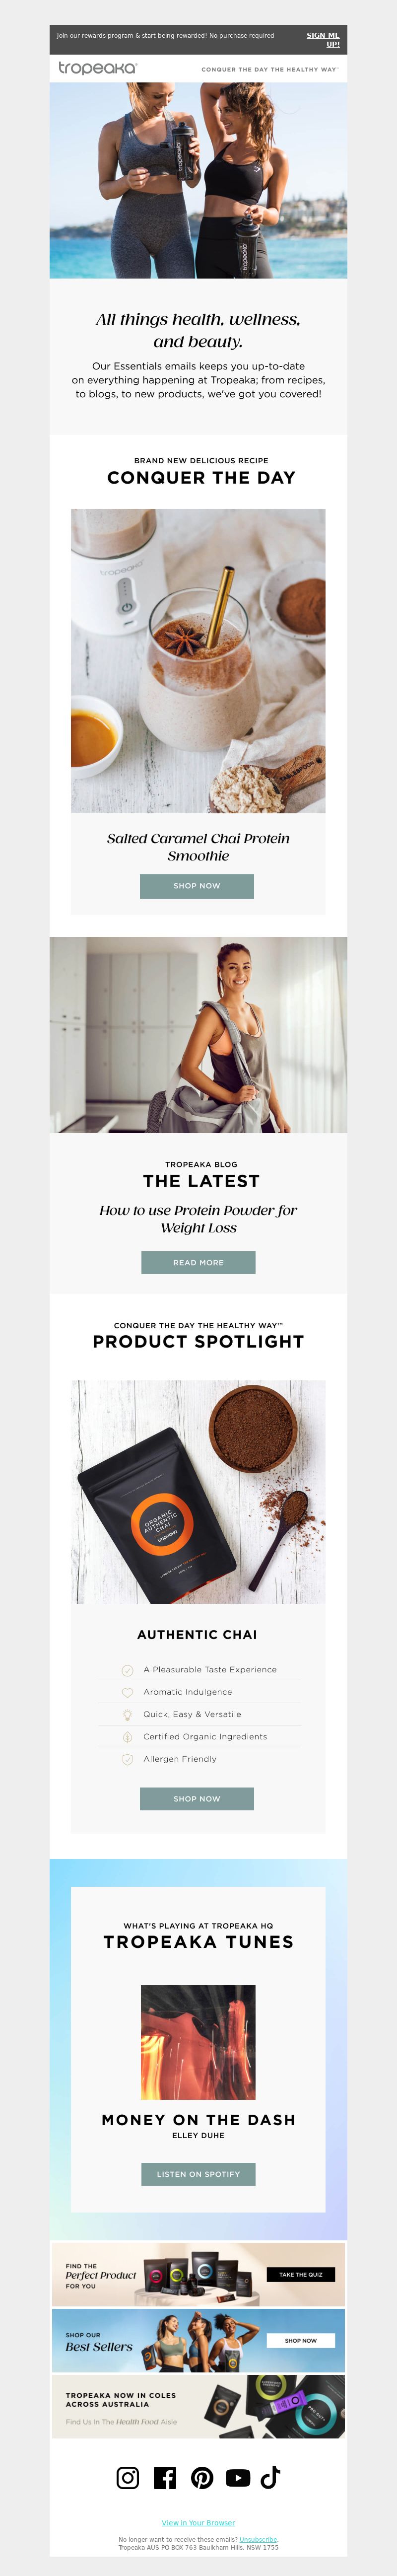Click the Tropeaka logo in header

click(x=97, y=68)
